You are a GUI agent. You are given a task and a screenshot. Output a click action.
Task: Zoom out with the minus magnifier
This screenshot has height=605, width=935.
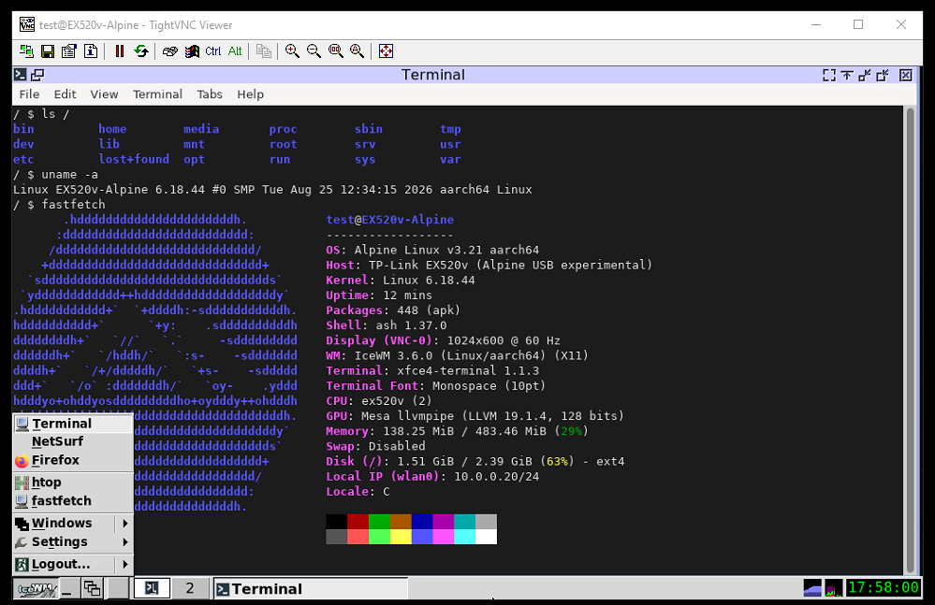pyautogui.click(x=314, y=51)
